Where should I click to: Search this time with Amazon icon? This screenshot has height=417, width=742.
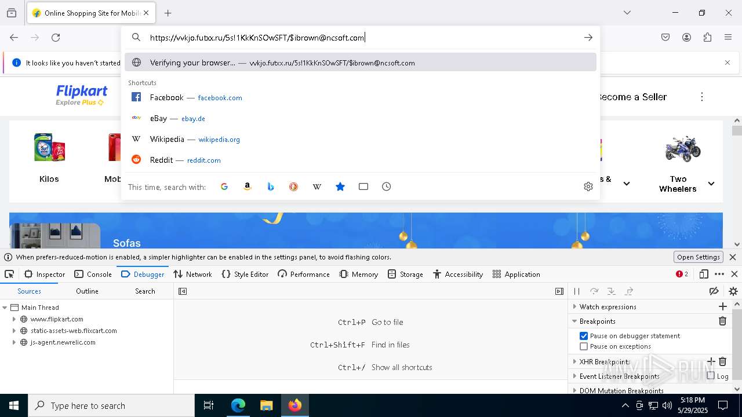248,186
